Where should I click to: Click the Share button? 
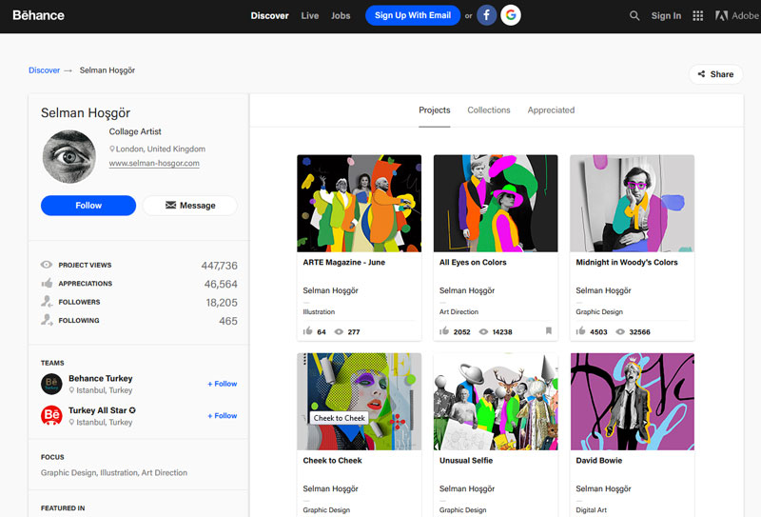pyautogui.click(x=715, y=74)
